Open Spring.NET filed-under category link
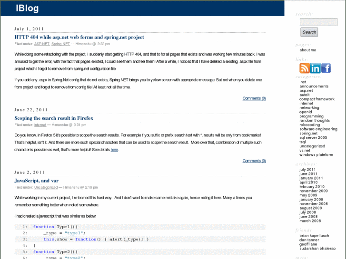 [x=60, y=44]
